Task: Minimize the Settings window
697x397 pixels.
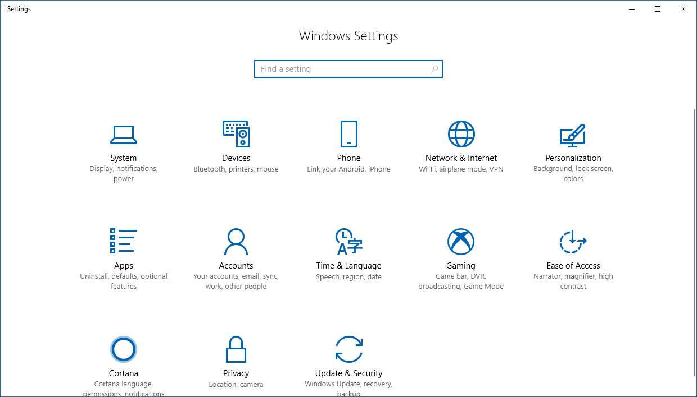Action: pos(632,9)
